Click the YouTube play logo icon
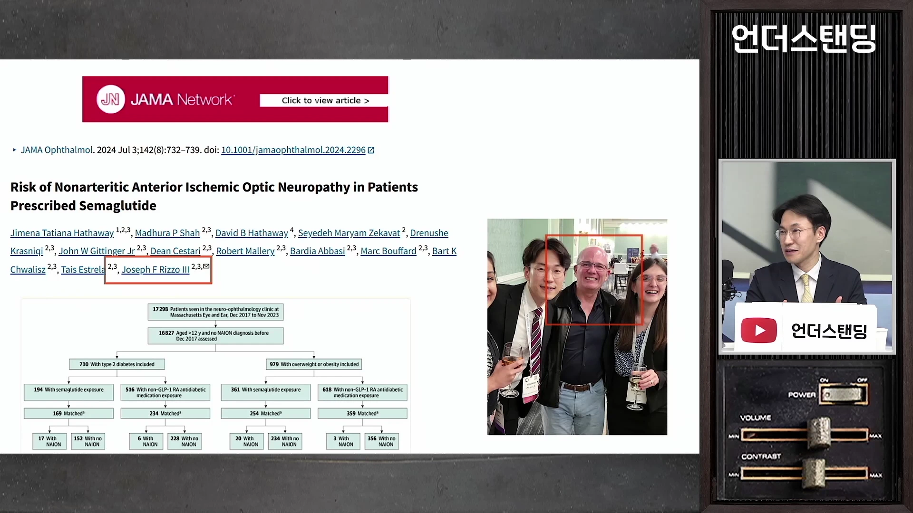The image size is (913, 513). (x=758, y=331)
